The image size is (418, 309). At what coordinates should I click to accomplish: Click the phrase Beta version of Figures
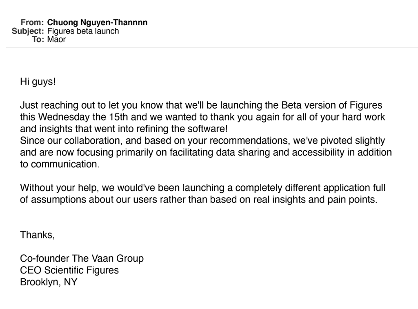pos(331,105)
